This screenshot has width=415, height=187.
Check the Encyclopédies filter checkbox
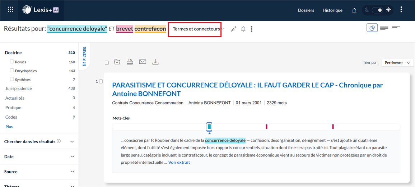tap(12, 71)
